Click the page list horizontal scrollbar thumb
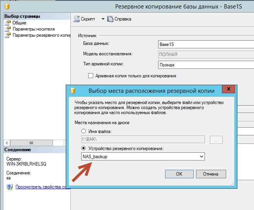The image size is (254, 210). tap(31, 143)
